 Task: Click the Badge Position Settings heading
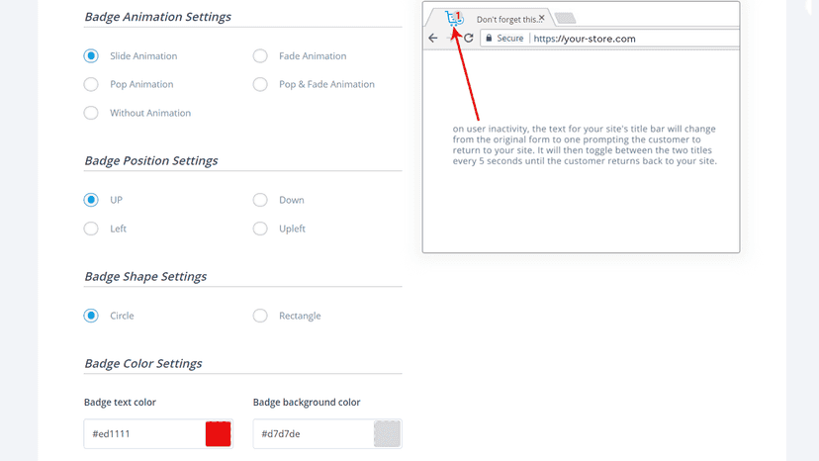tap(151, 160)
